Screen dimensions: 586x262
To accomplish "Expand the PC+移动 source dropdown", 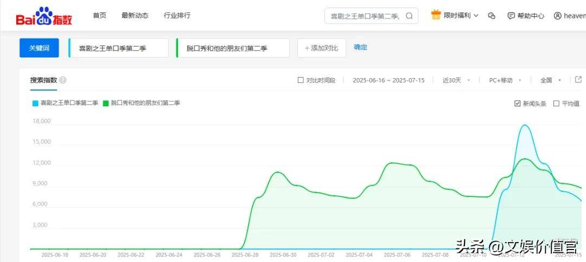I will coord(505,80).
